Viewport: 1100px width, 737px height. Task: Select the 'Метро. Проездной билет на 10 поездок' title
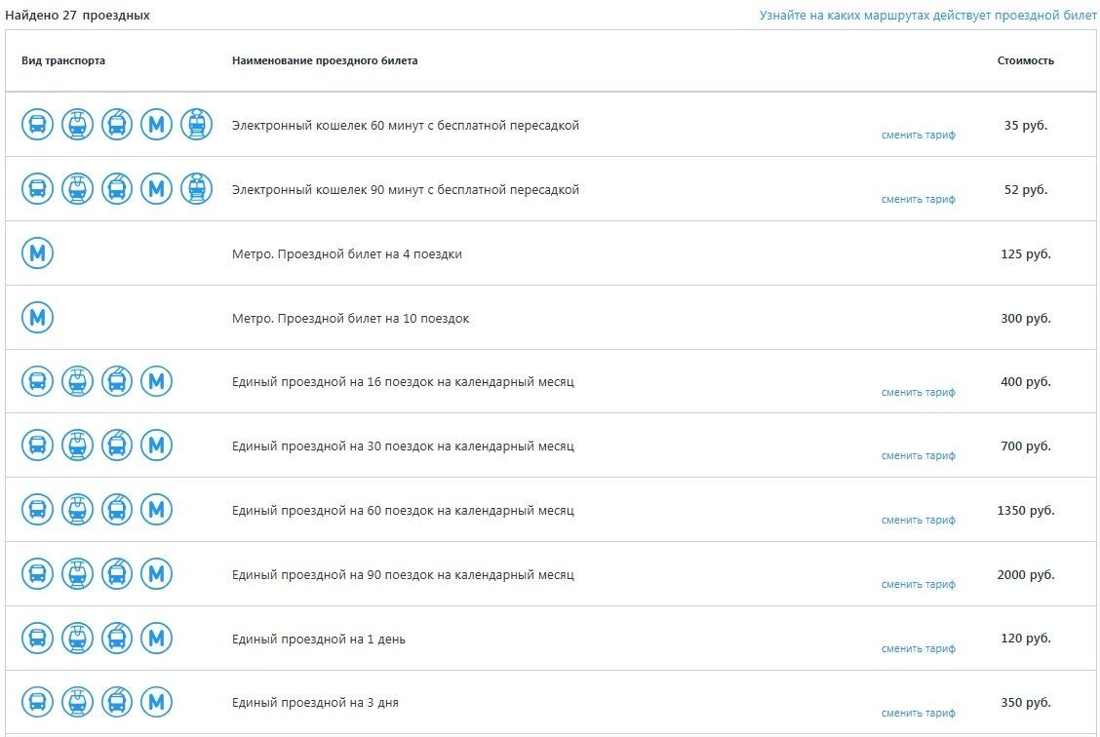pyautogui.click(x=350, y=319)
